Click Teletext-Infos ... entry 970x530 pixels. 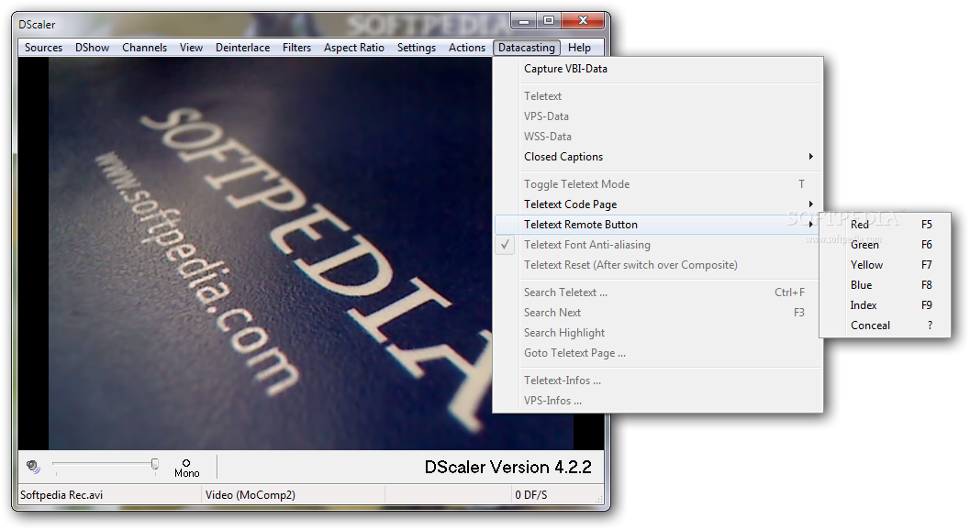point(658,381)
